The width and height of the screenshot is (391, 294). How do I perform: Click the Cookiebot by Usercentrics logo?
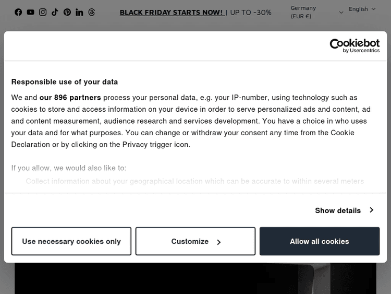355,46
